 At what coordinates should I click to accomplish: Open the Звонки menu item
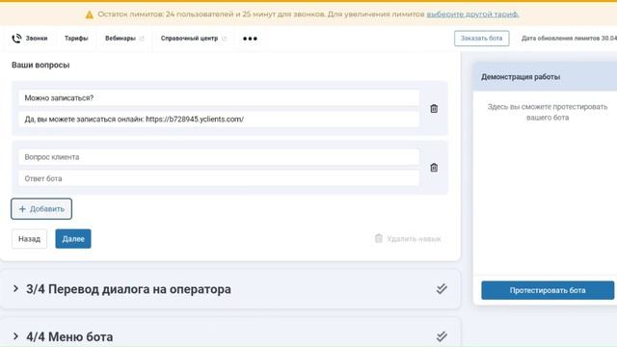[30, 39]
